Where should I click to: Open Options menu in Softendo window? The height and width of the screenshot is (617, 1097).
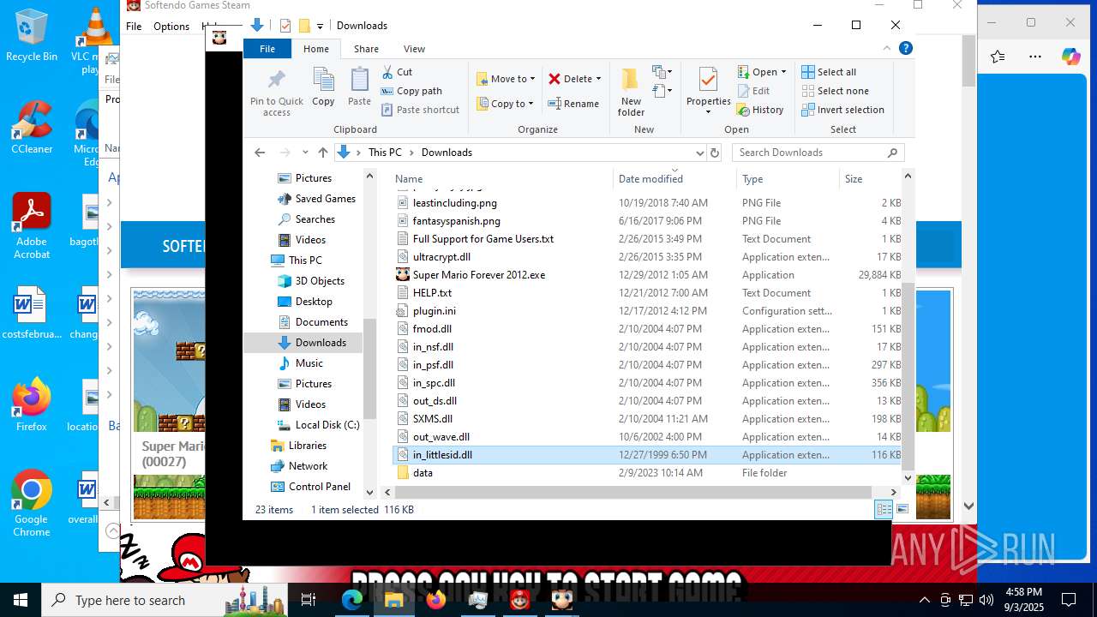point(171,27)
